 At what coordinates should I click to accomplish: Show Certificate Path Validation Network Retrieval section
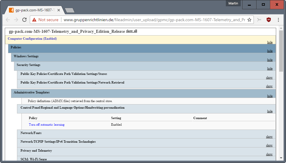[269, 86]
